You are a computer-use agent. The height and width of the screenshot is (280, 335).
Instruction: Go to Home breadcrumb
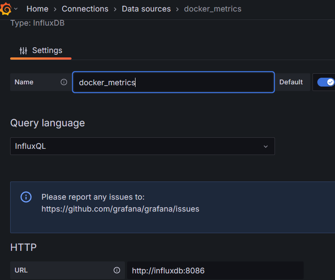click(x=38, y=9)
